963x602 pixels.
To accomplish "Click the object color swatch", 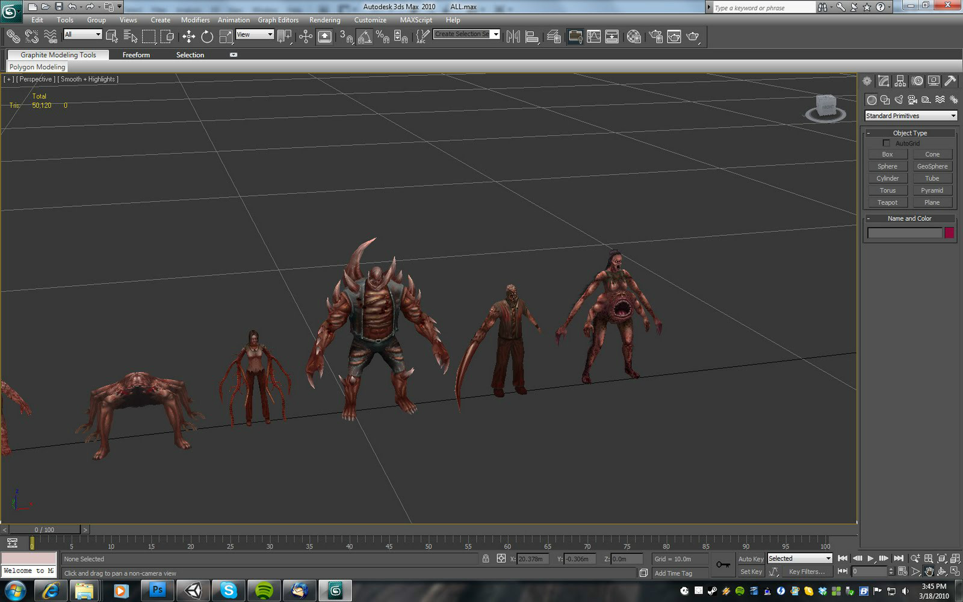I will point(949,233).
